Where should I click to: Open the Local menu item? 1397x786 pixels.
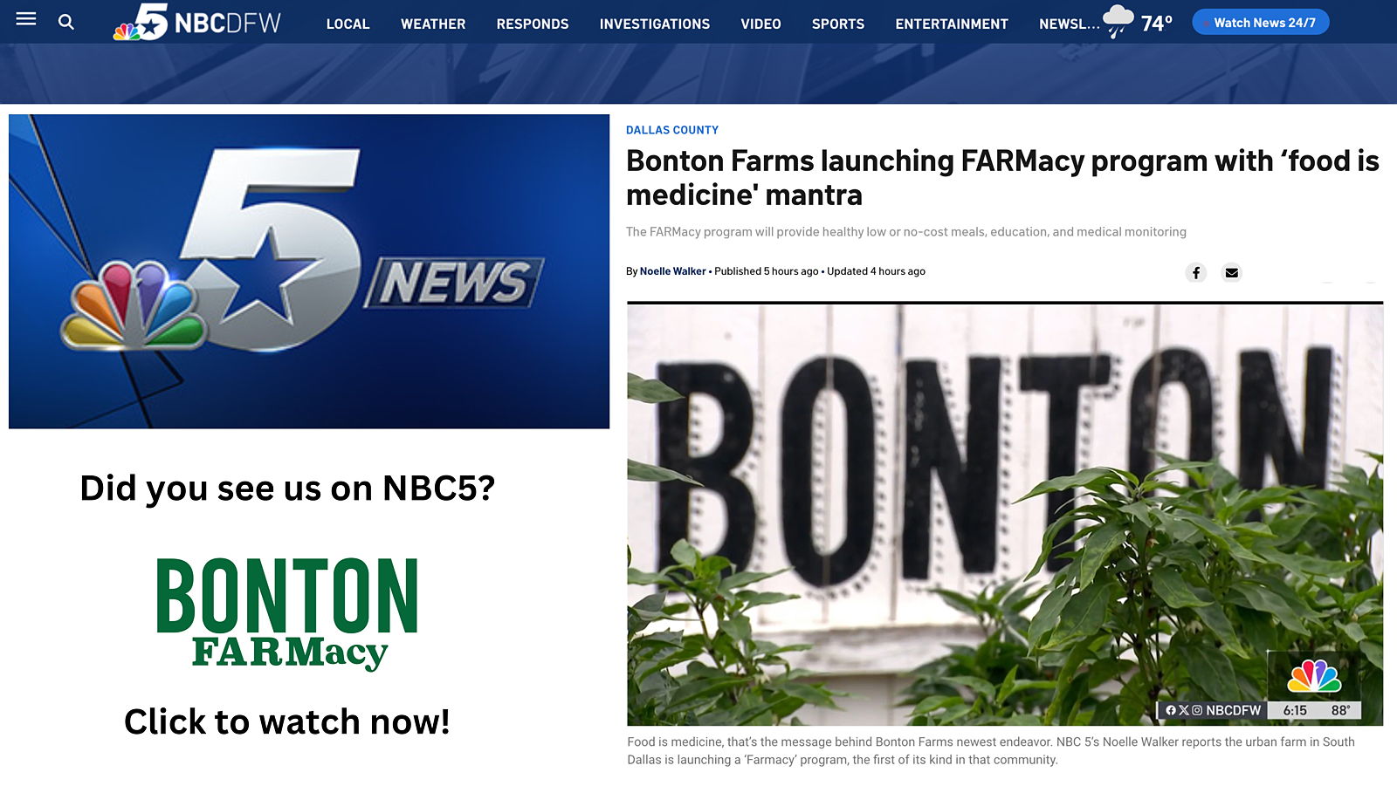click(x=348, y=24)
